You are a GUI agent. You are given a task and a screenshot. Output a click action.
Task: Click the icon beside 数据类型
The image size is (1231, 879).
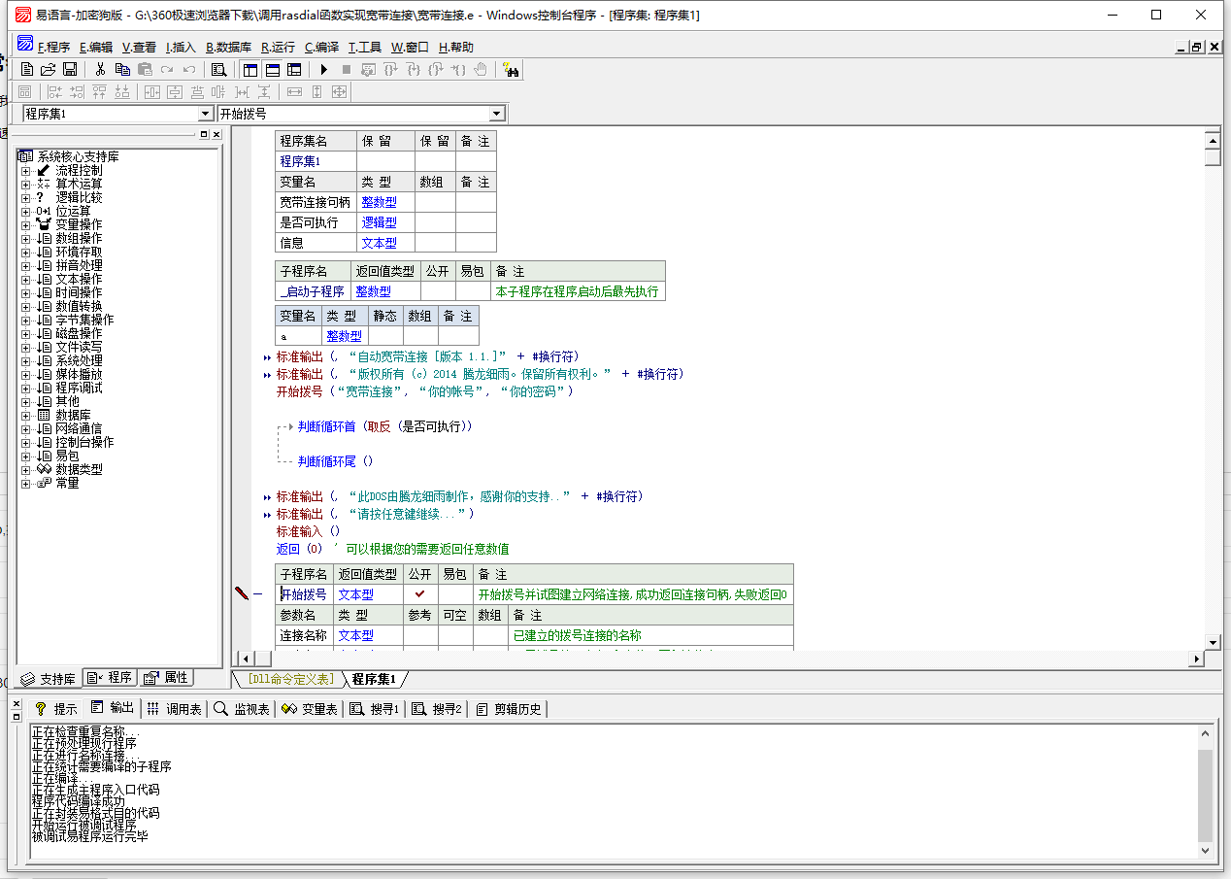click(43, 469)
